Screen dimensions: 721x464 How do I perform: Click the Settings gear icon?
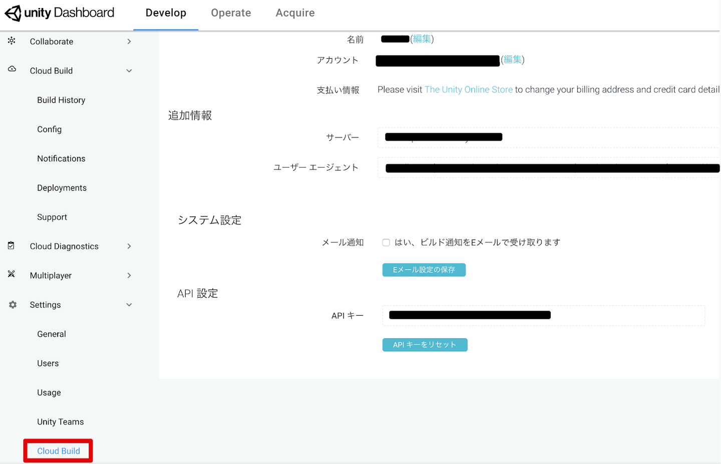tap(13, 305)
